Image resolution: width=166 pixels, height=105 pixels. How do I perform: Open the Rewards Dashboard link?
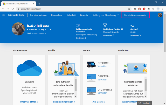point(109,35)
